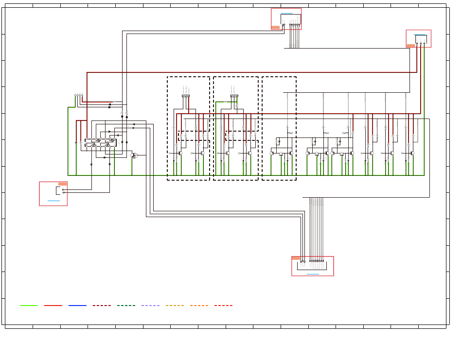This screenshot has height=341, width=462.
Task: Click orange tag in top-center connector box
Action: coord(275,27)
